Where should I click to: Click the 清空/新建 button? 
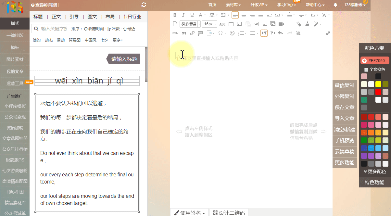(x=344, y=130)
